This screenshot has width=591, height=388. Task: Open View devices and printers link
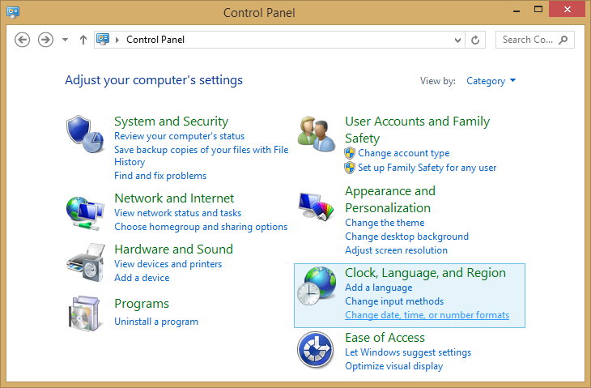[x=168, y=264]
